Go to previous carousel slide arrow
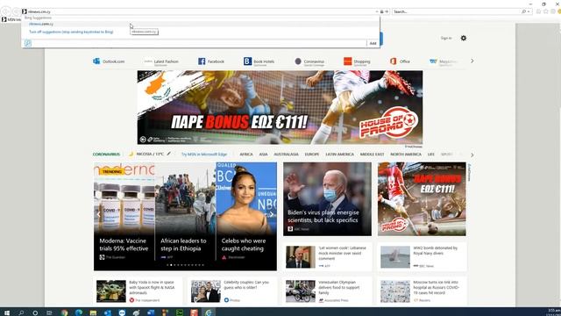Screen dimensions: 561x316 pos(99,214)
